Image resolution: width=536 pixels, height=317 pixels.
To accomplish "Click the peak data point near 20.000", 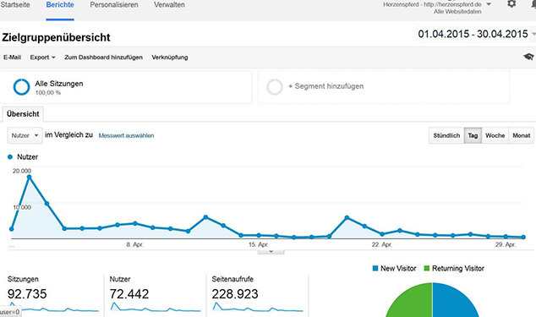I will (29, 178).
